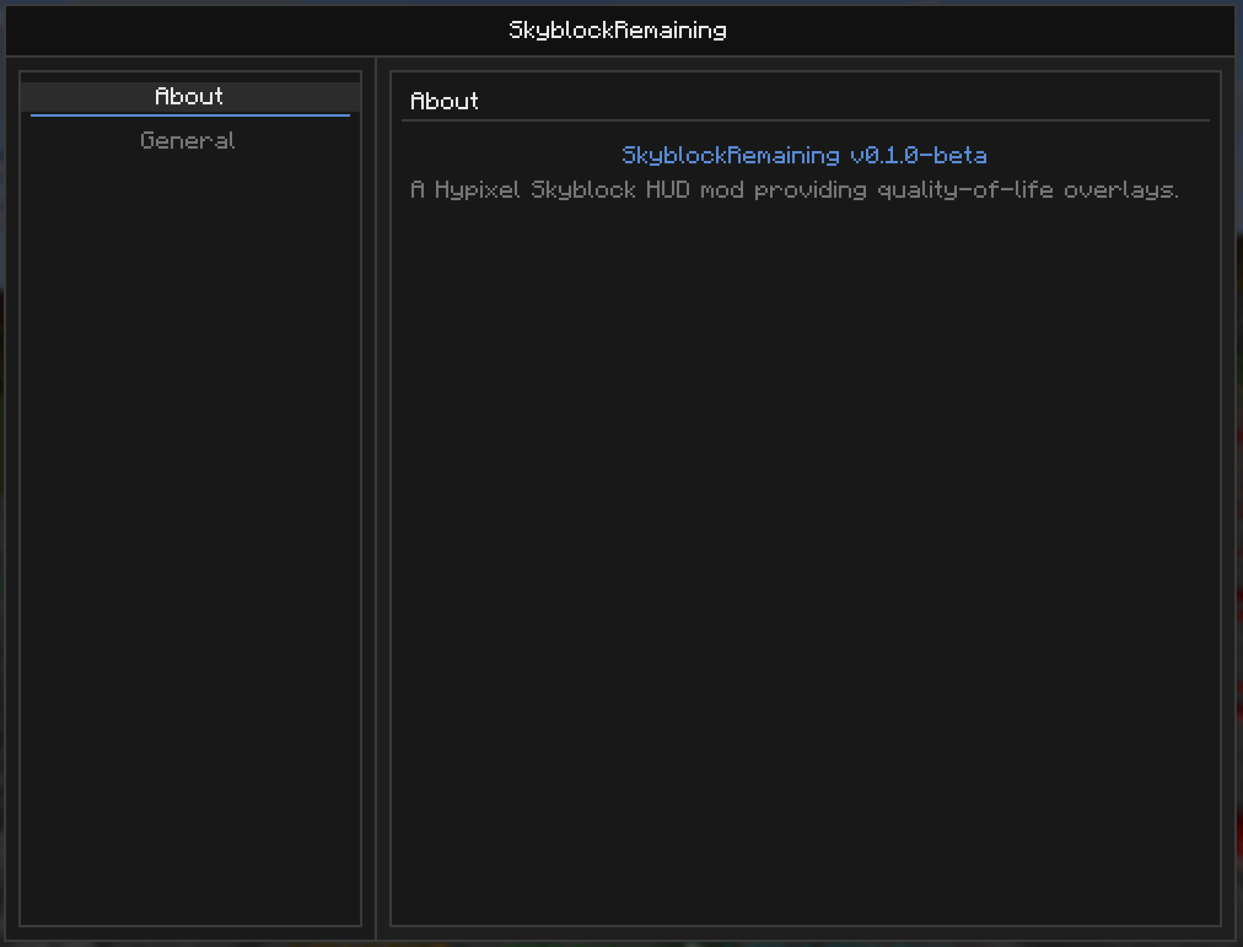Open the General sidebar tab
Viewport: 1243px width, 947px height.
[x=188, y=141]
